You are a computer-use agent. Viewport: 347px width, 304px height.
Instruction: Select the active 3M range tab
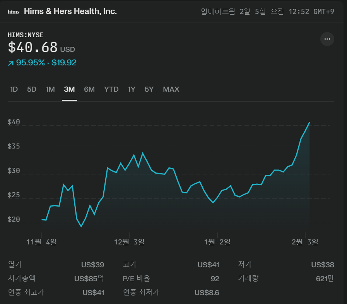[x=69, y=89]
